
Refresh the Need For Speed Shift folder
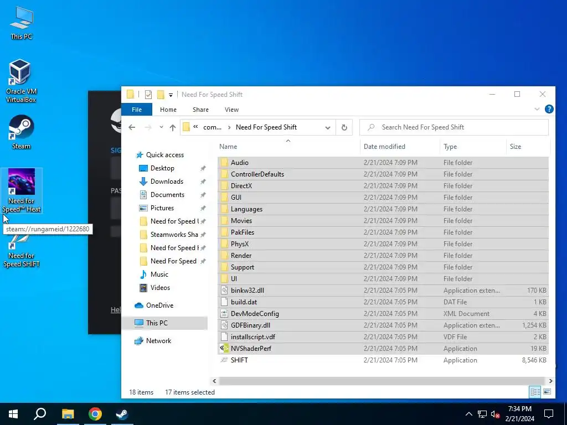coord(344,127)
